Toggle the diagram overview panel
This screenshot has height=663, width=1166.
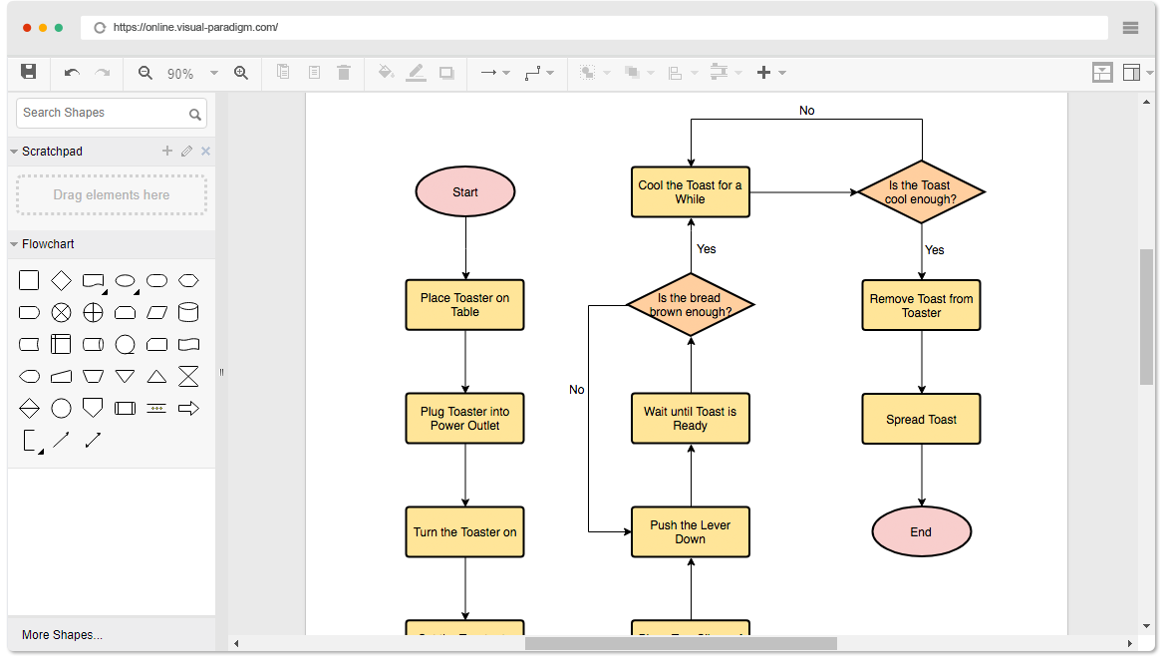[x=1101, y=72]
